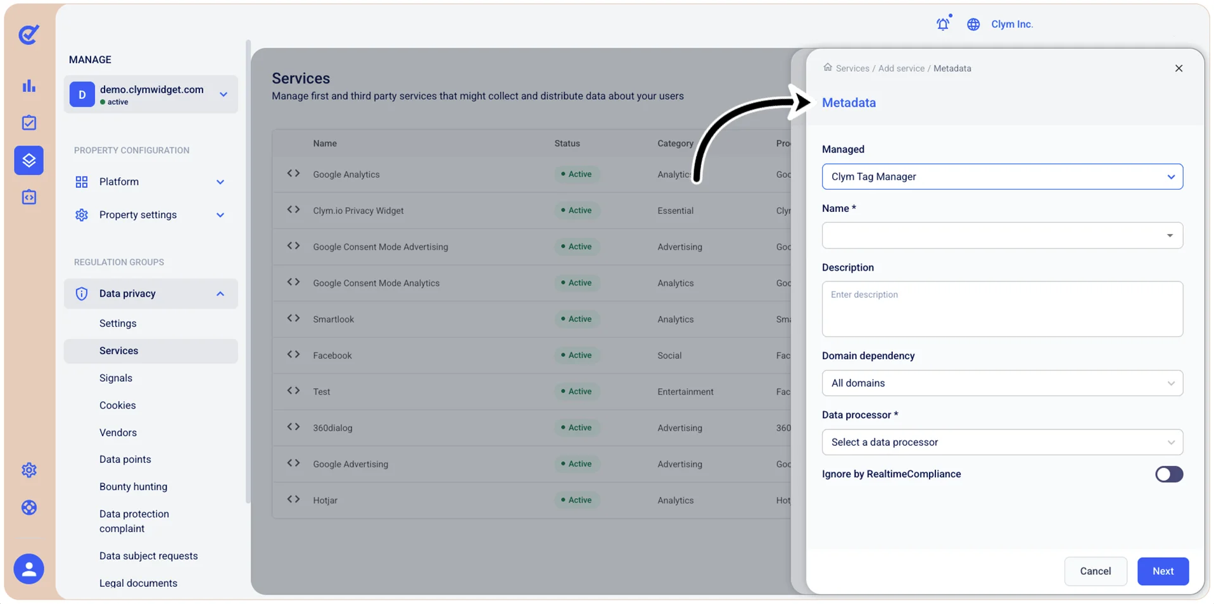Collapse the Data privacy group
Image resolution: width=1214 pixels, height=604 pixels.
tap(151, 293)
